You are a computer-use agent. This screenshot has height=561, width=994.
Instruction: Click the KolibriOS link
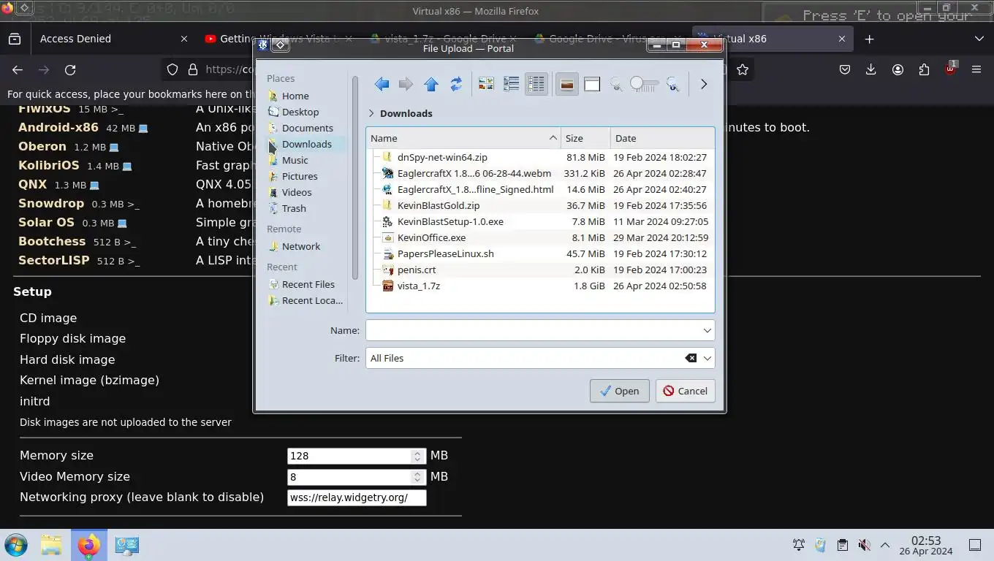click(x=48, y=165)
